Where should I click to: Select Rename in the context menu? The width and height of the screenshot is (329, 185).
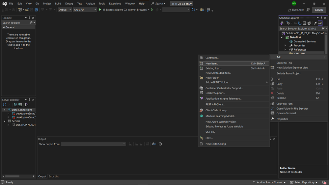(299, 98)
